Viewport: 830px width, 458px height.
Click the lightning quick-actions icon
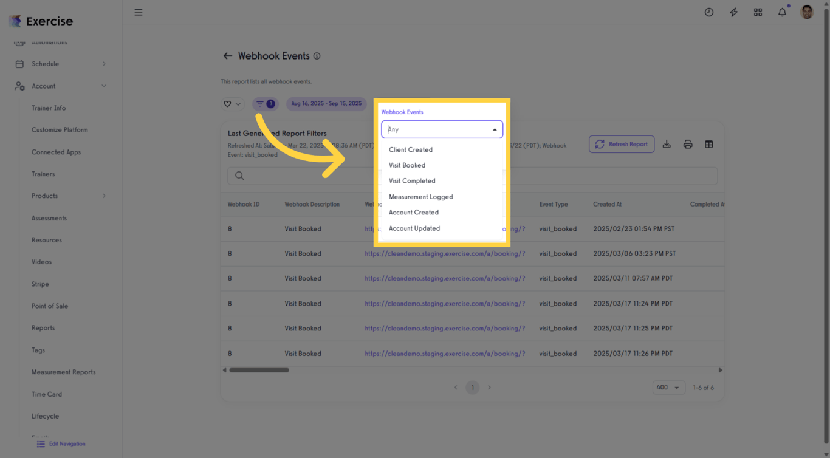click(733, 12)
